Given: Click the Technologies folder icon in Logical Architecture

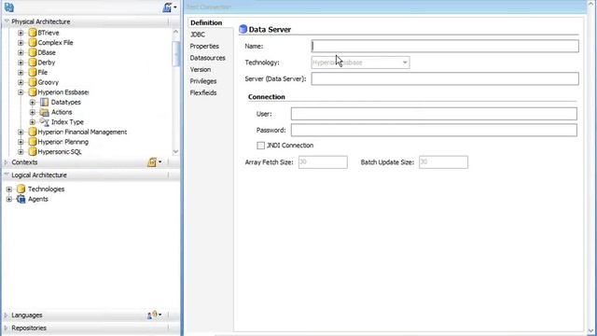Looking at the screenshot, I should point(21,189).
